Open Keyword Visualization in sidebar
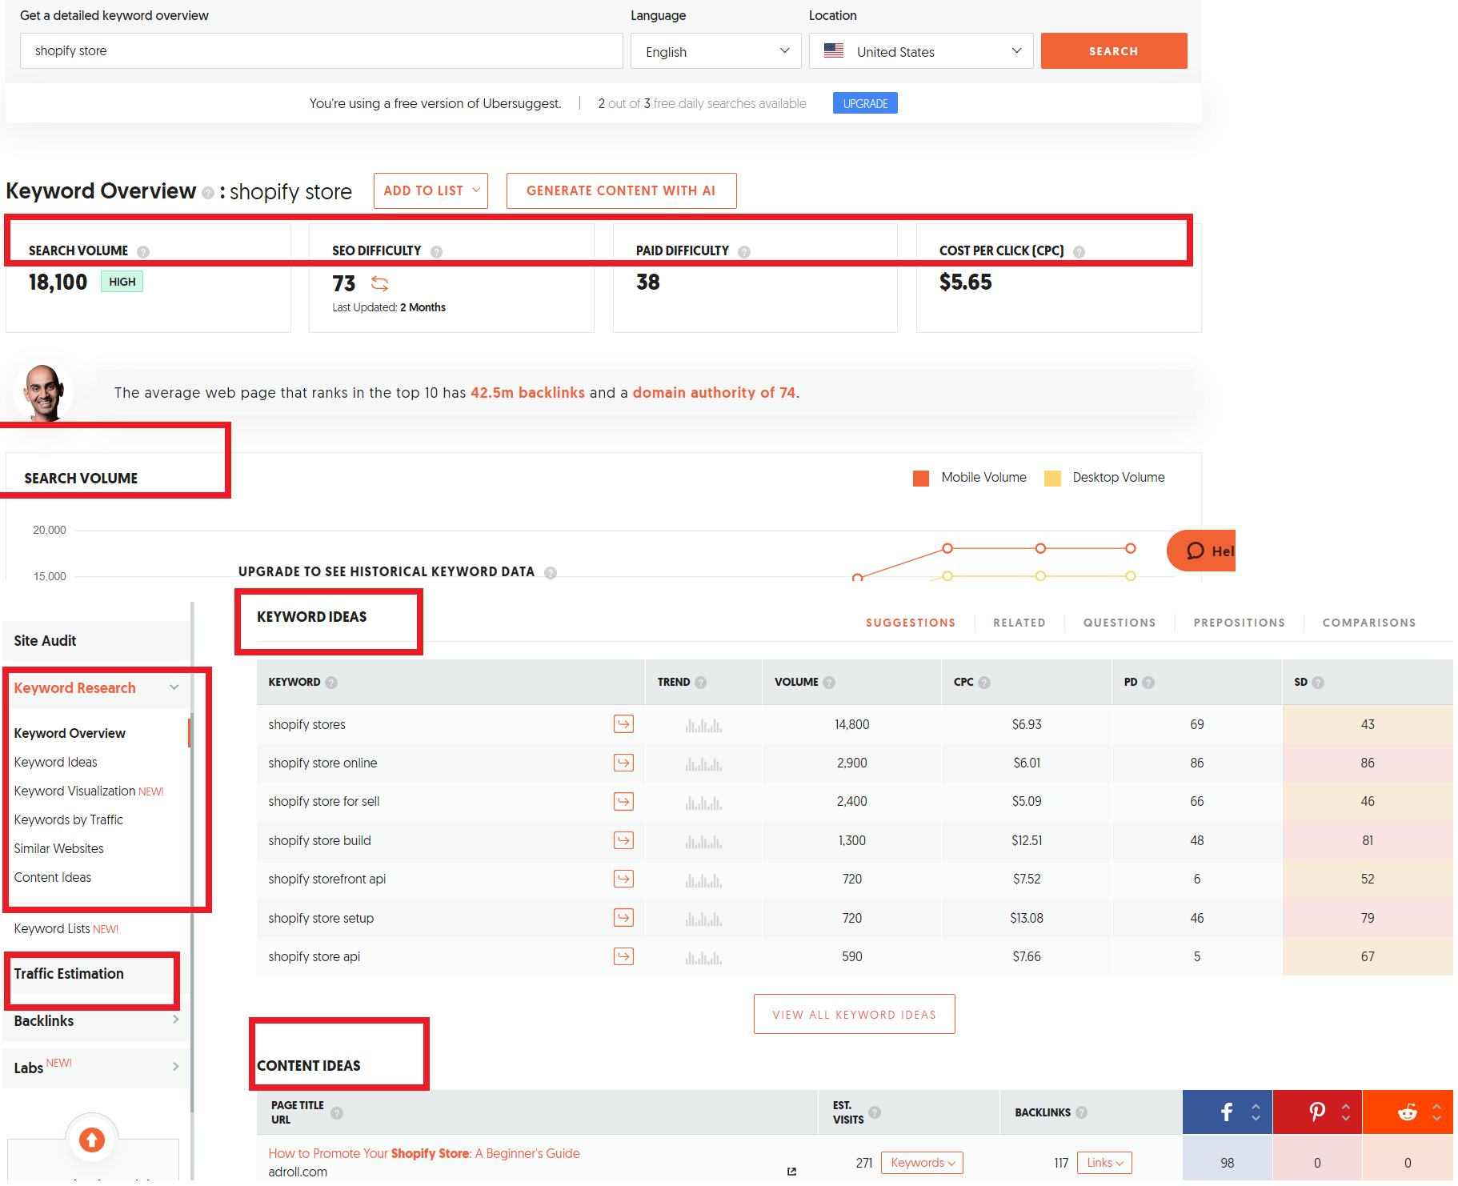This screenshot has width=1458, height=1186. (74, 791)
